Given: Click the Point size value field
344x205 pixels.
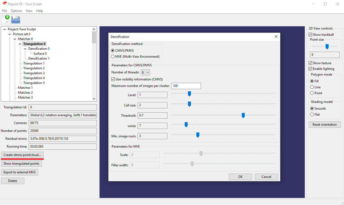Looking at the screenshot, I should [325, 55].
